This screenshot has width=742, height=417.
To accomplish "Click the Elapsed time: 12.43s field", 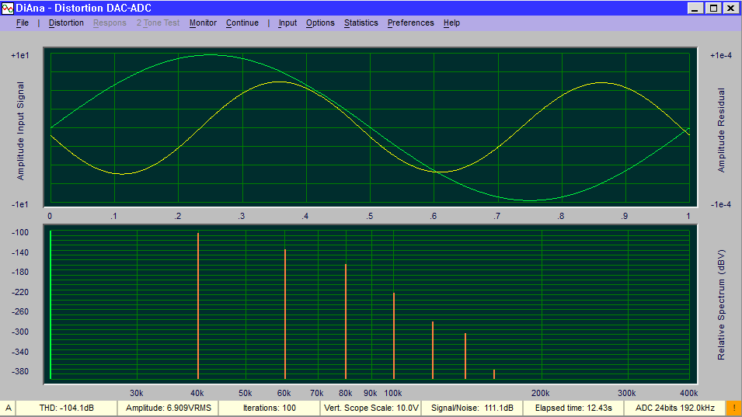I will pos(573,408).
